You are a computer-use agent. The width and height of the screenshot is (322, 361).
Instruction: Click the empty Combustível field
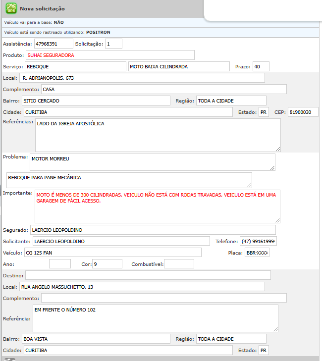tap(179, 264)
